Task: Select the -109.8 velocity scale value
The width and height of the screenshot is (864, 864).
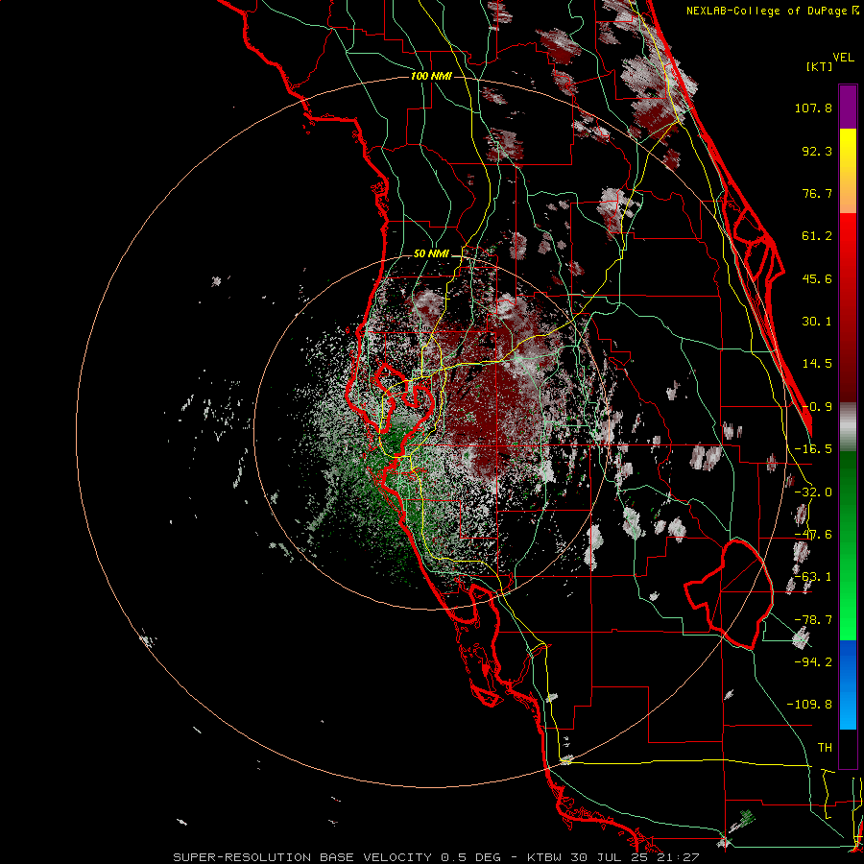Action: [809, 705]
